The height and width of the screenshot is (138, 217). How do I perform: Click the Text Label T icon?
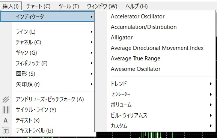point(6,130)
